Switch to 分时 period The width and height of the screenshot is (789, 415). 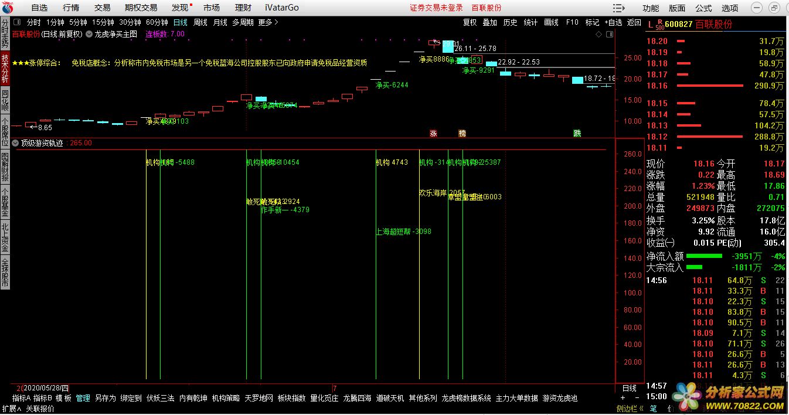[x=34, y=22]
